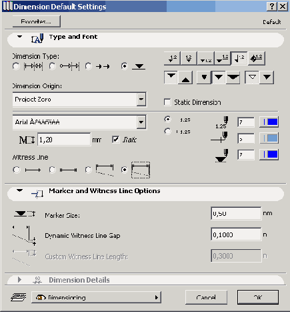Click the text height field showing 1,20

(64, 140)
